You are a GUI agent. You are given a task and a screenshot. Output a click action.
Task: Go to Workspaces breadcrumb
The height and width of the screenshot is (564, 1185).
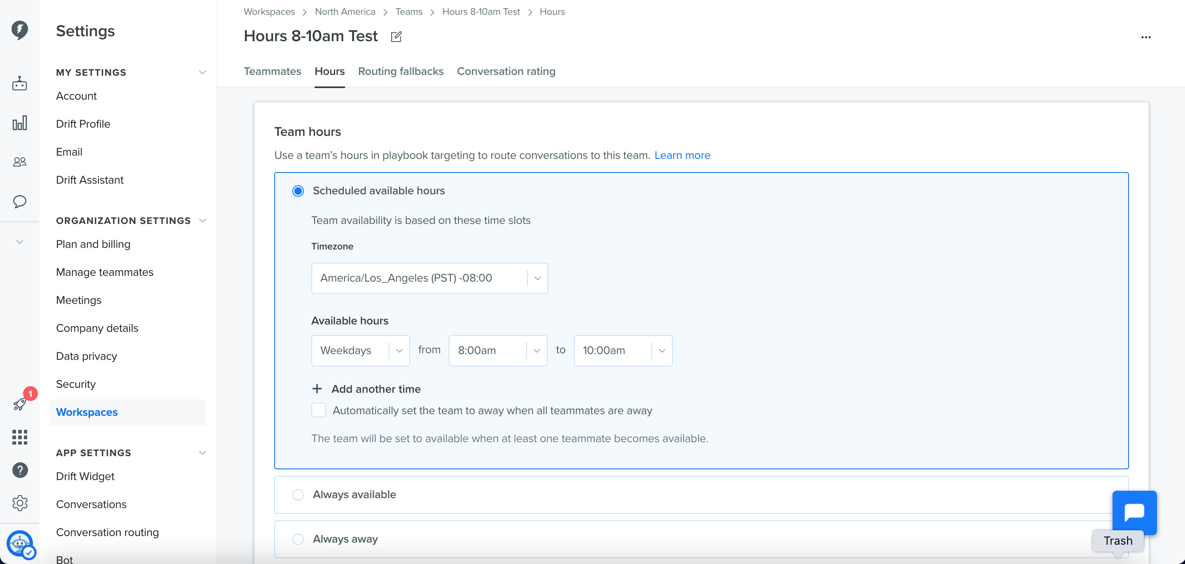269,12
